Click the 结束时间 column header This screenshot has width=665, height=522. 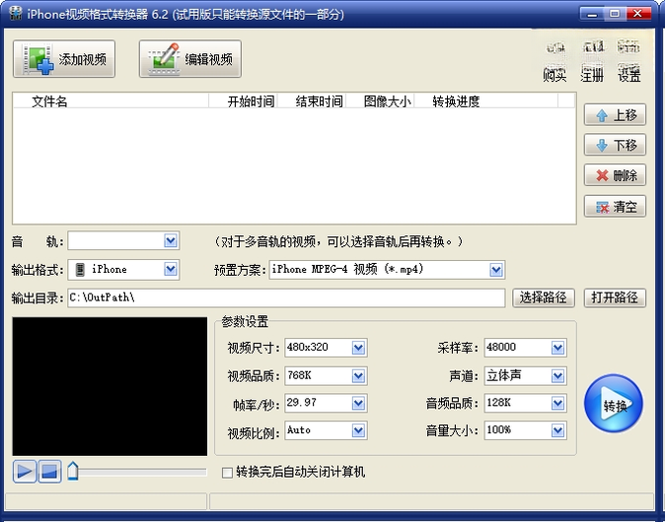coord(312,101)
